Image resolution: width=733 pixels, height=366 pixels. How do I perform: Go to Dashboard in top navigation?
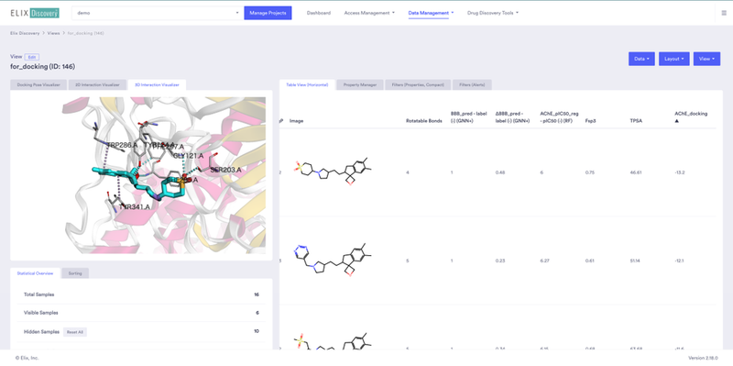coord(318,13)
